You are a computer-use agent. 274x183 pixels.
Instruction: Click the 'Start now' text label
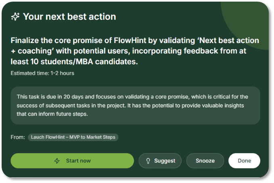coord(78,161)
